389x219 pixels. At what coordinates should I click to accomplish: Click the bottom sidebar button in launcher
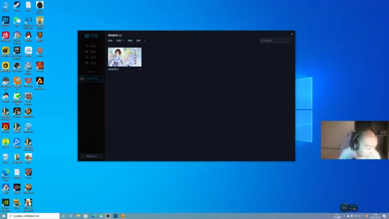pyautogui.click(x=91, y=156)
